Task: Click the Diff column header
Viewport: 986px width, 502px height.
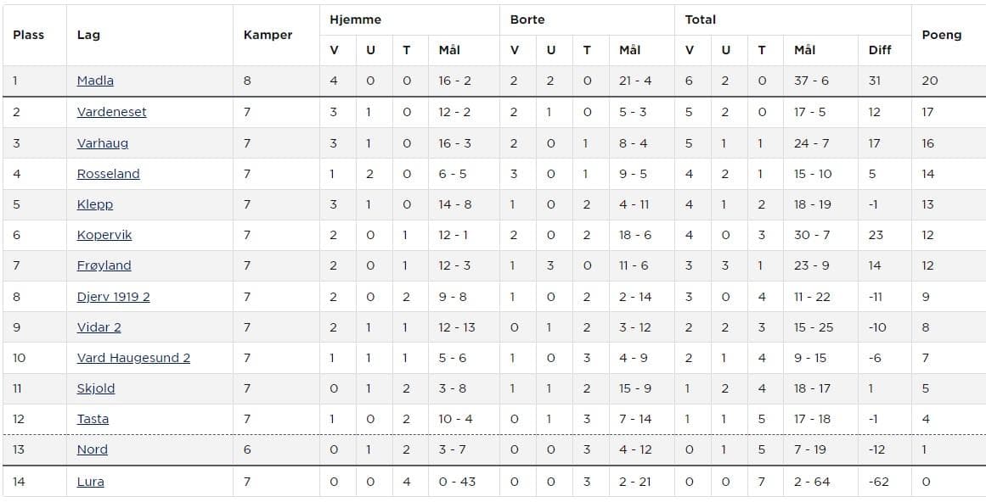Action: point(880,50)
